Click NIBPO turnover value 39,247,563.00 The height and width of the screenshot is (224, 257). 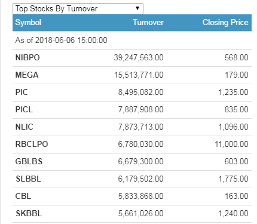[139, 58]
